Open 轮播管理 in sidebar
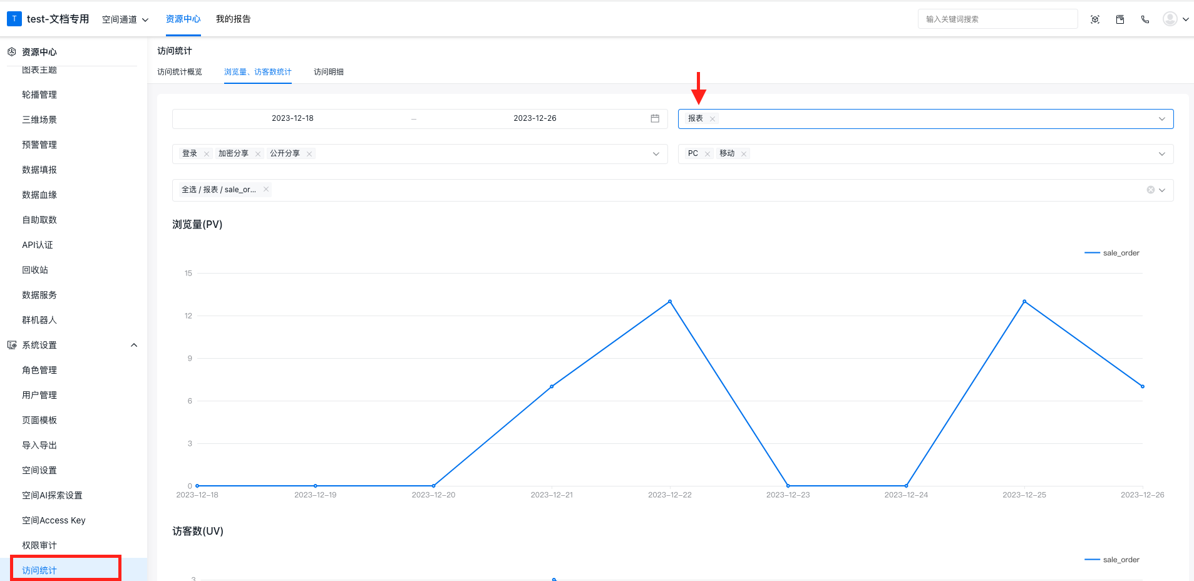The height and width of the screenshot is (581, 1194). 39,95
